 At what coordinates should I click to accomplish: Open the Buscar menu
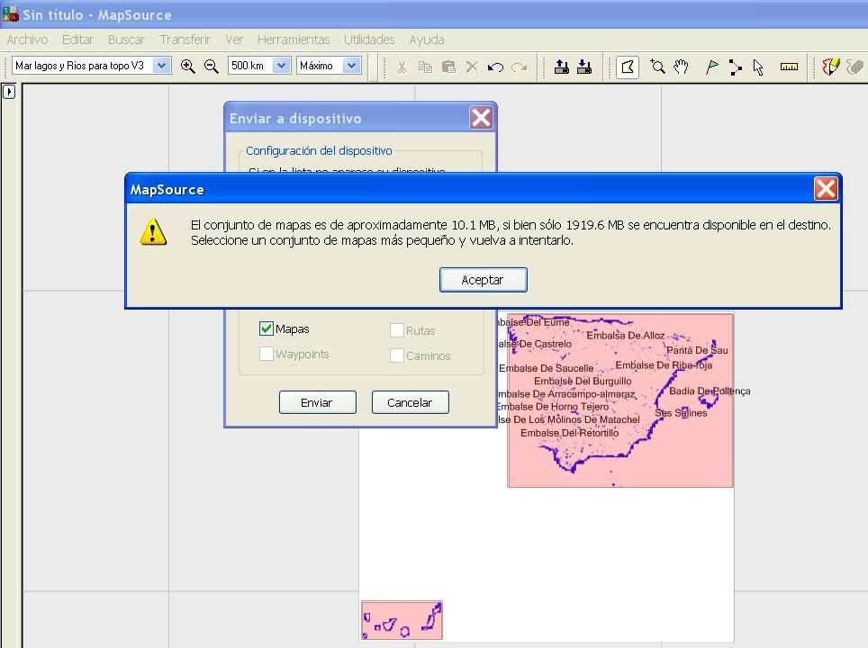click(126, 40)
